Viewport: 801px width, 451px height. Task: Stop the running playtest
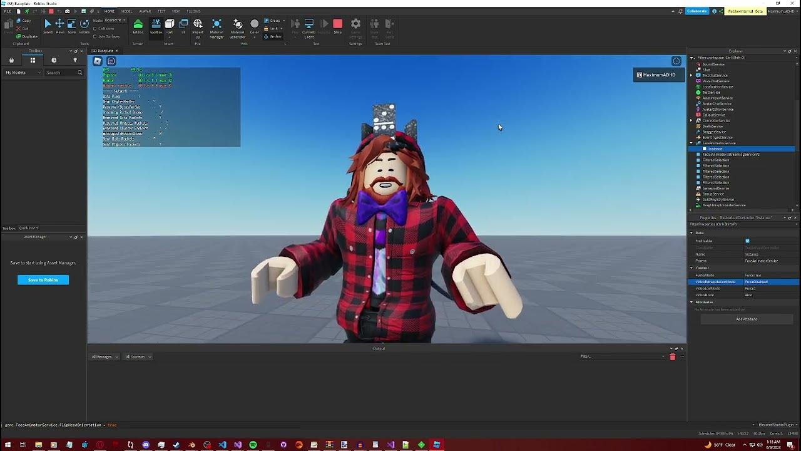point(337,26)
